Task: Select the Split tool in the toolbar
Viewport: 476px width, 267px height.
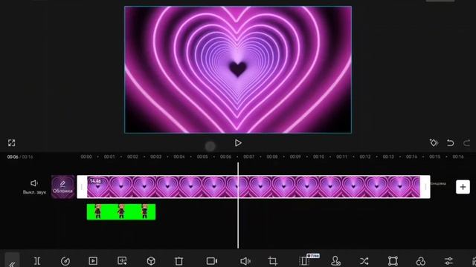Action: click(x=37, y=261)
